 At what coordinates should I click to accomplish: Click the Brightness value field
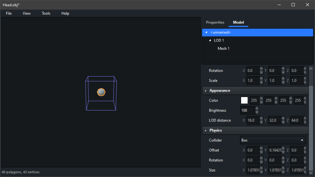pyautogui.click(x=247, y=110)
